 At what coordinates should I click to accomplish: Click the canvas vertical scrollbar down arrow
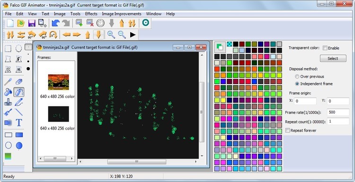coord(202,156)
